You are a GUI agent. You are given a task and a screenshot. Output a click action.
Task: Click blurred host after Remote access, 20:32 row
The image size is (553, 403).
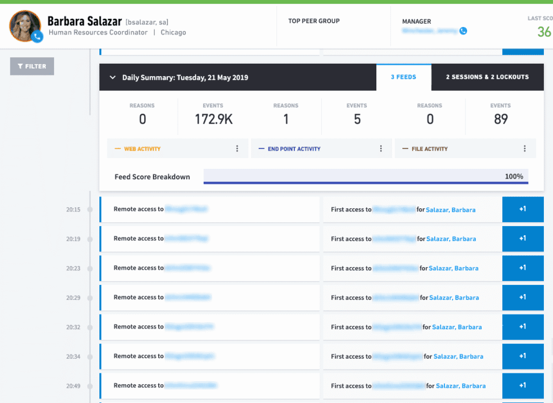pyautogui.click(x=190, y=327)
